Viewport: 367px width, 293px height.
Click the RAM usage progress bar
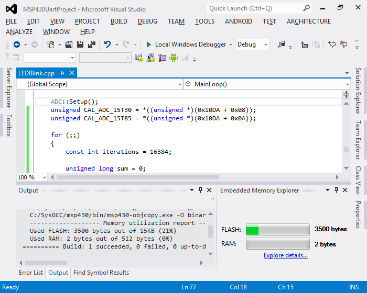pos(278,244)
